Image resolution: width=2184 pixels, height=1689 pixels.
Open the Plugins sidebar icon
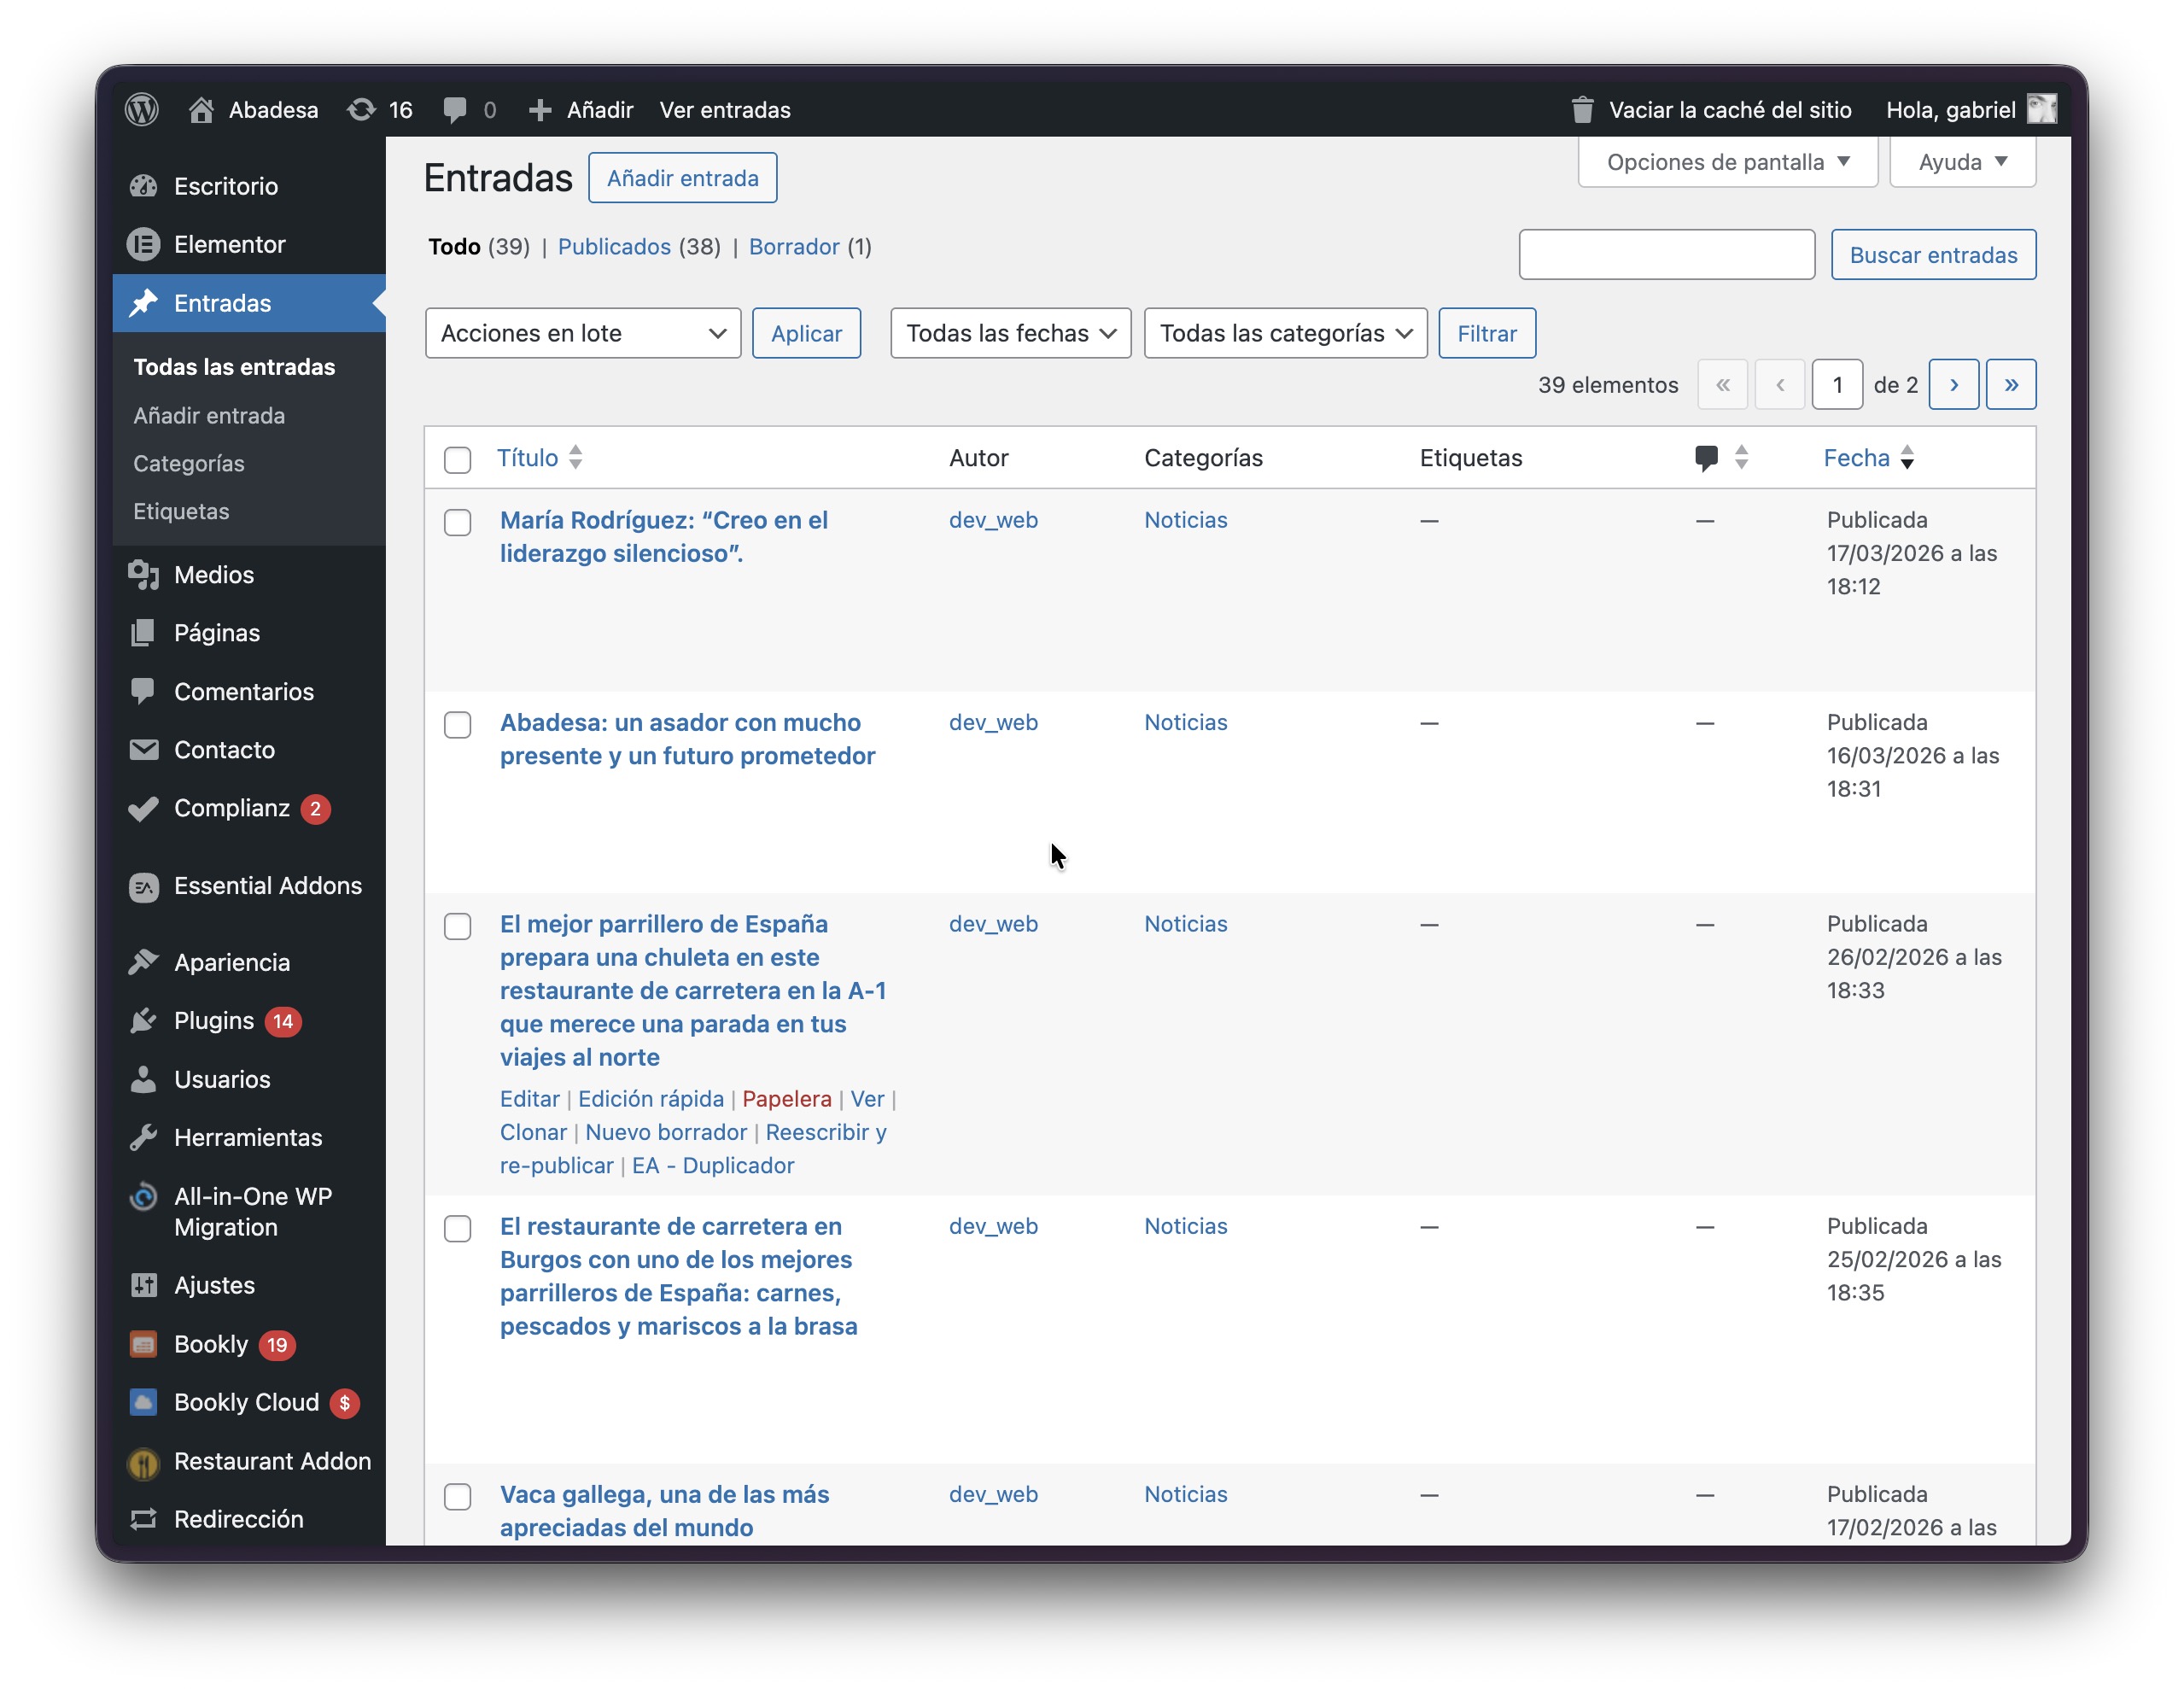click(x=144, y=1021)
